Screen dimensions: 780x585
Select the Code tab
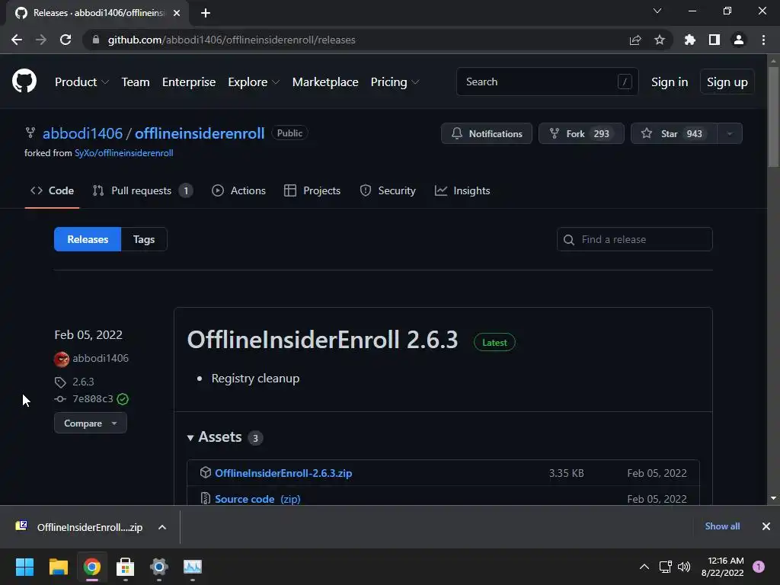[x=53, y=190]
